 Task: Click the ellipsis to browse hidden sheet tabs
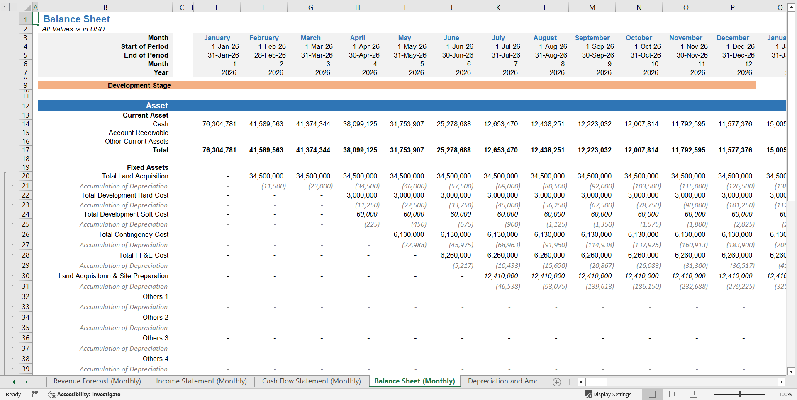pos(39,382)
